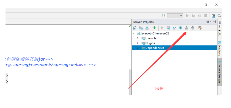Close the IDE window
Screen dimensions: 231x108
tap(216, 5)
